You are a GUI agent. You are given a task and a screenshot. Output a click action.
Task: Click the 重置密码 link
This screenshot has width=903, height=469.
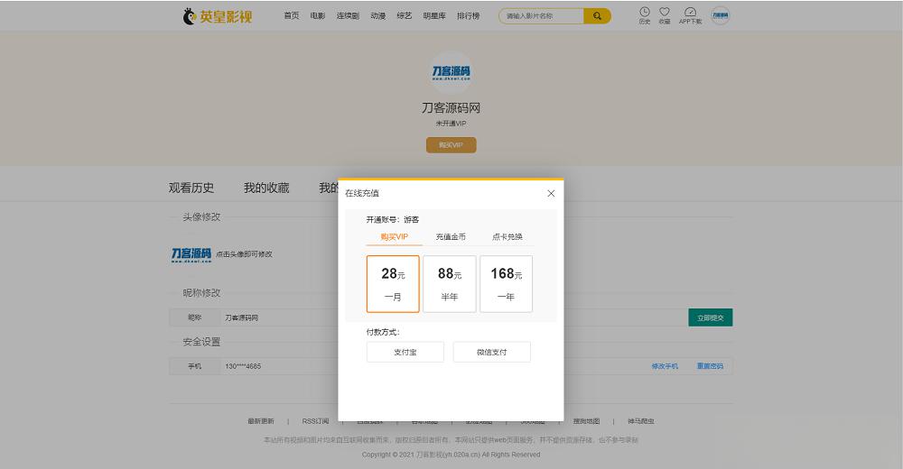(x=710, y=366)
